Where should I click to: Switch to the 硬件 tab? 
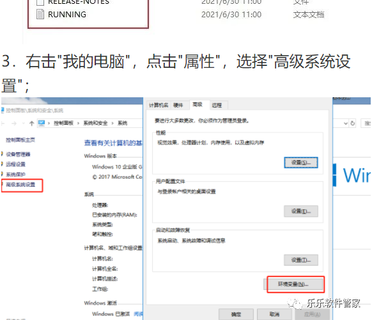178,105
